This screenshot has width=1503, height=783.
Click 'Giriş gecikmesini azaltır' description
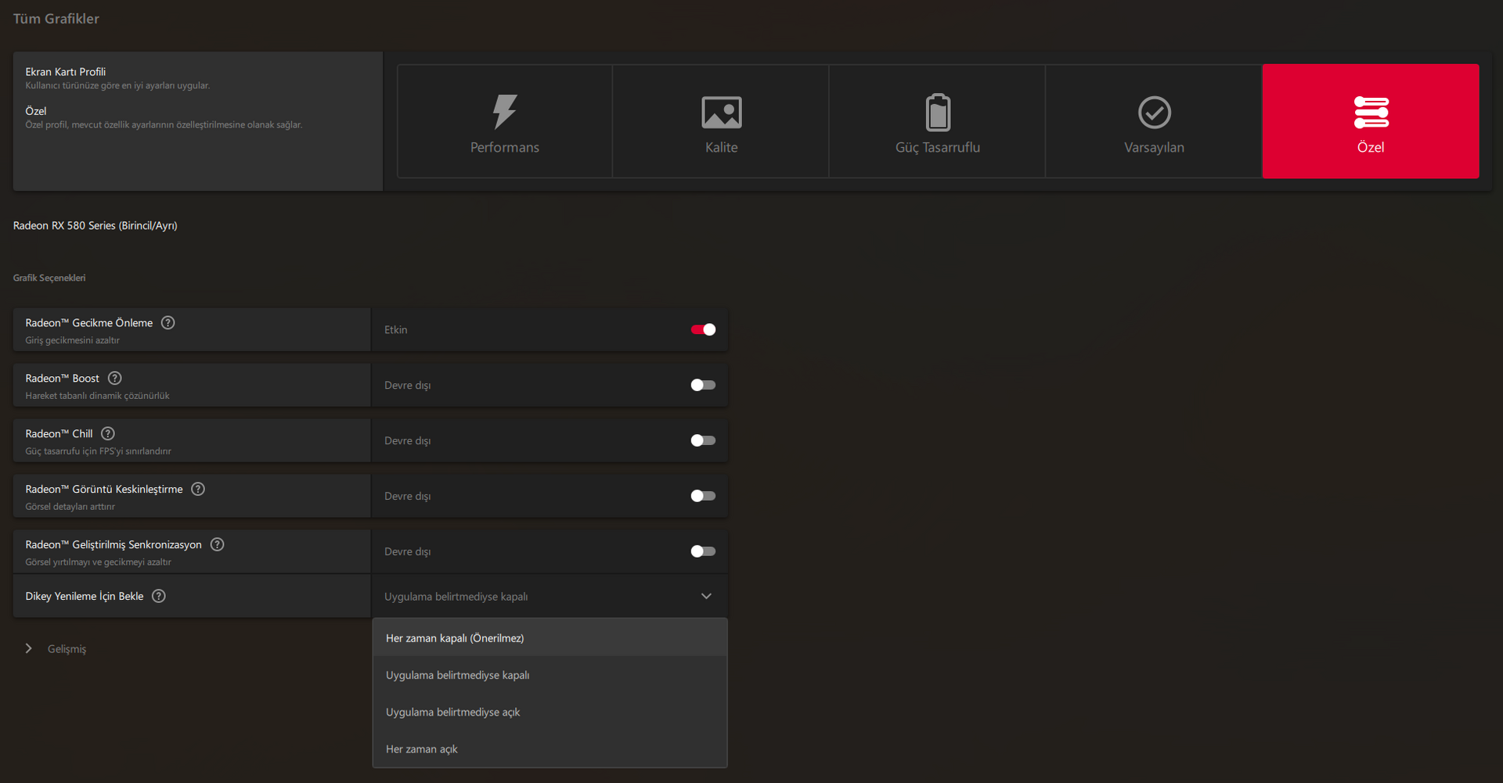click(73, 341)
